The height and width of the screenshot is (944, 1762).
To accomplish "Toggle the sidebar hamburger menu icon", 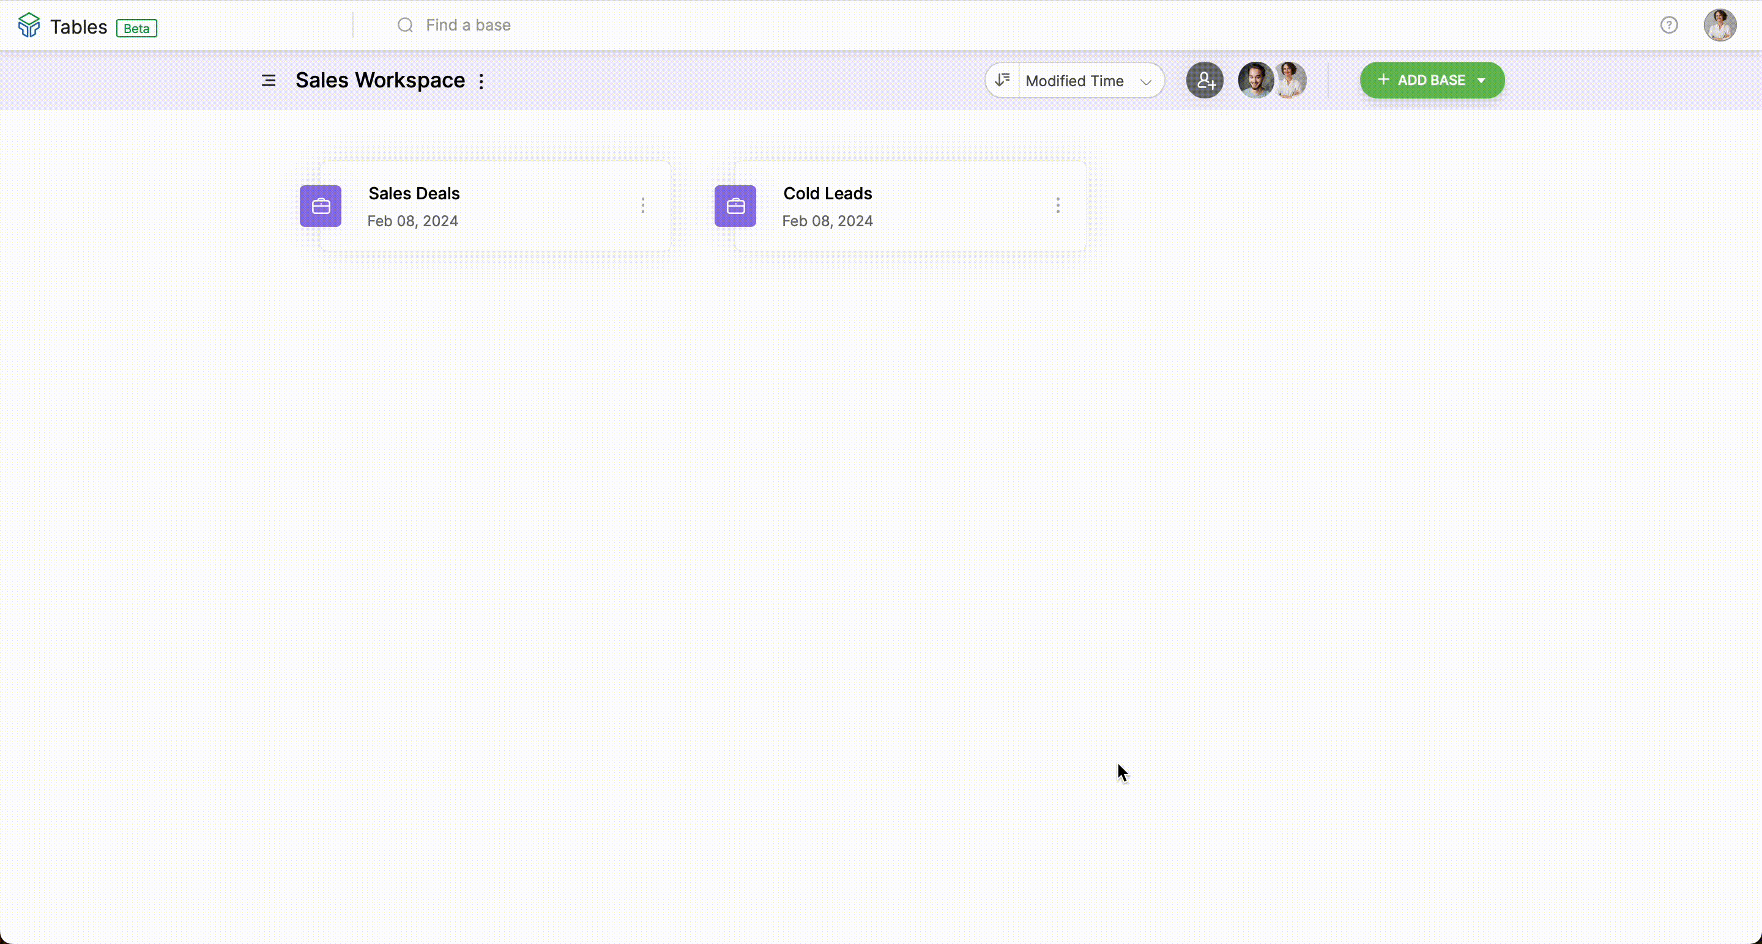I will coord(268,81).
